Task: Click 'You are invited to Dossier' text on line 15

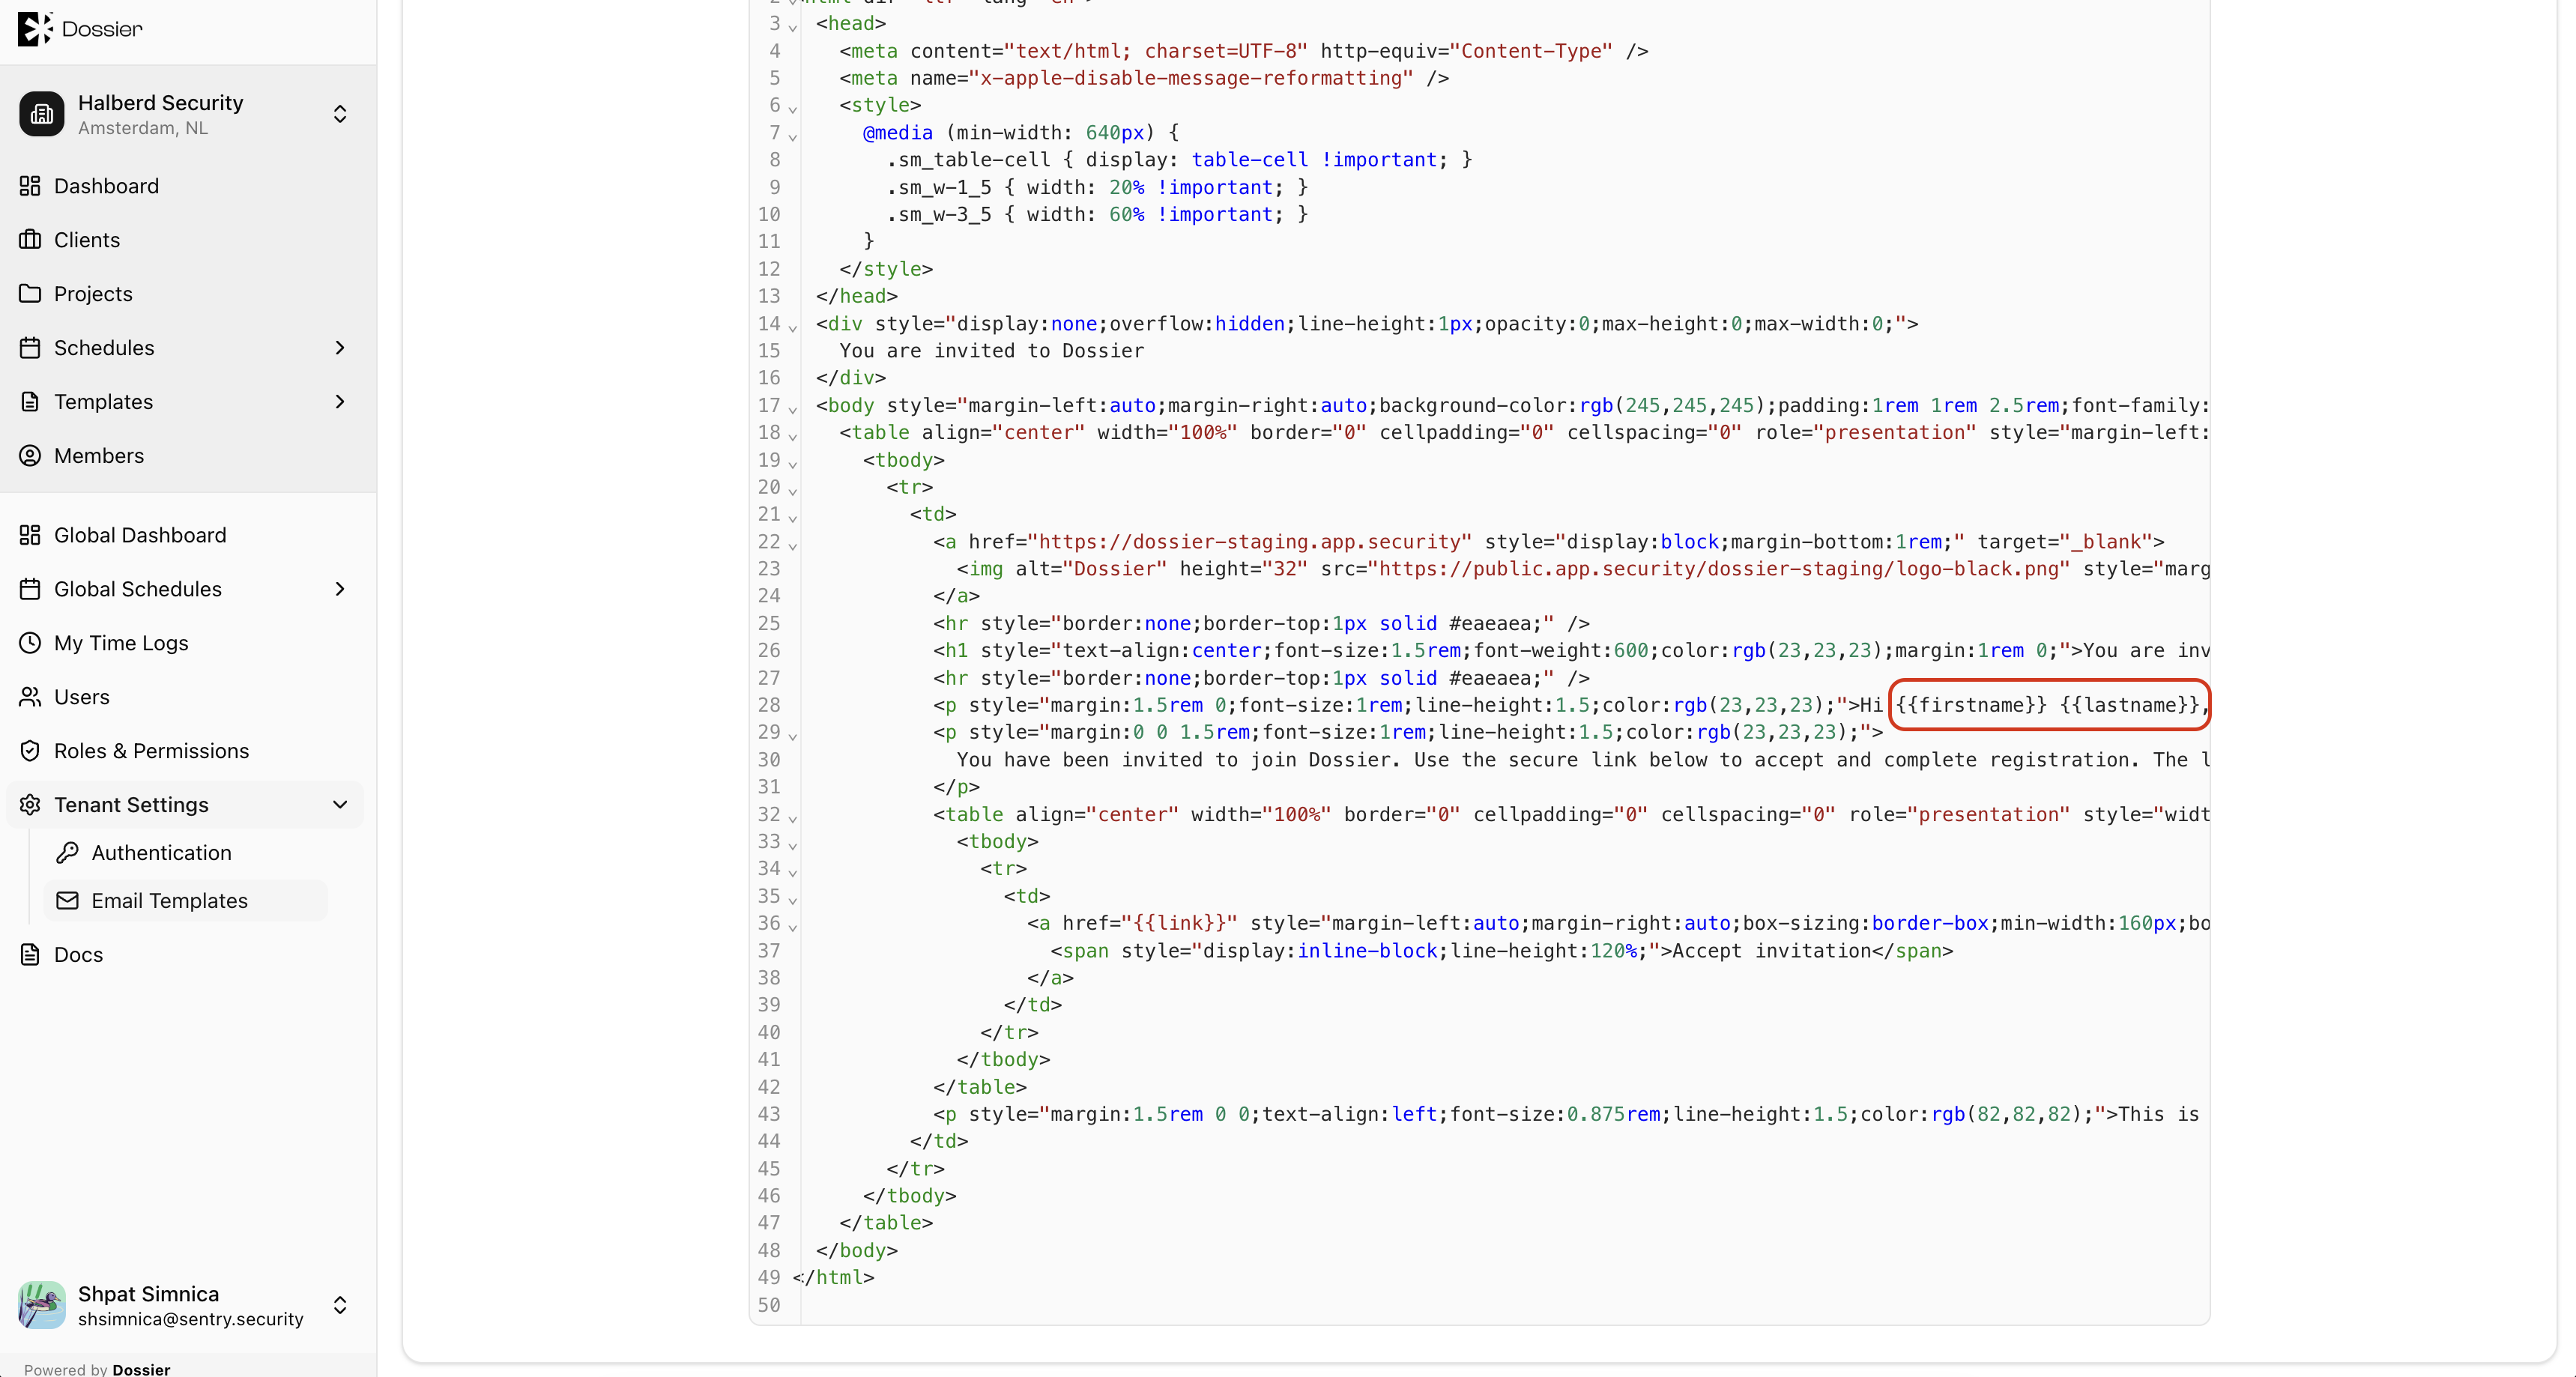Action: click(991, 350)
